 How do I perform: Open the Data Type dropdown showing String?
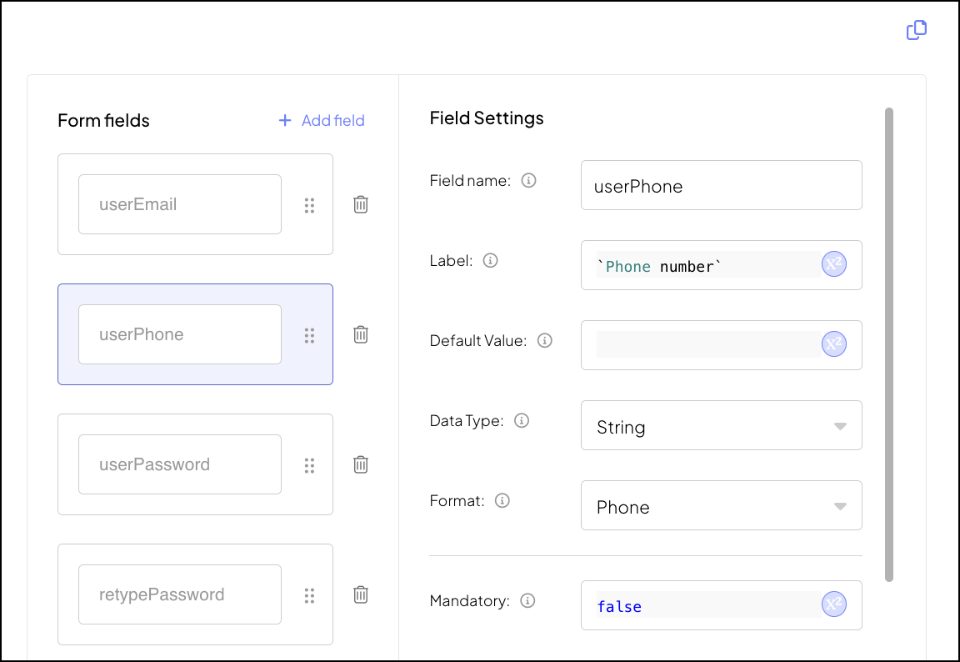721,426
